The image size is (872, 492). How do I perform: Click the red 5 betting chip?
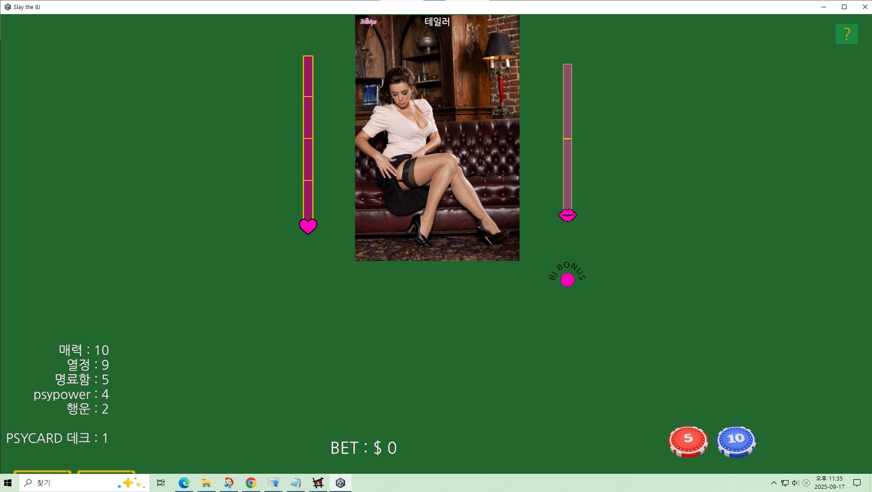point(688,441)
